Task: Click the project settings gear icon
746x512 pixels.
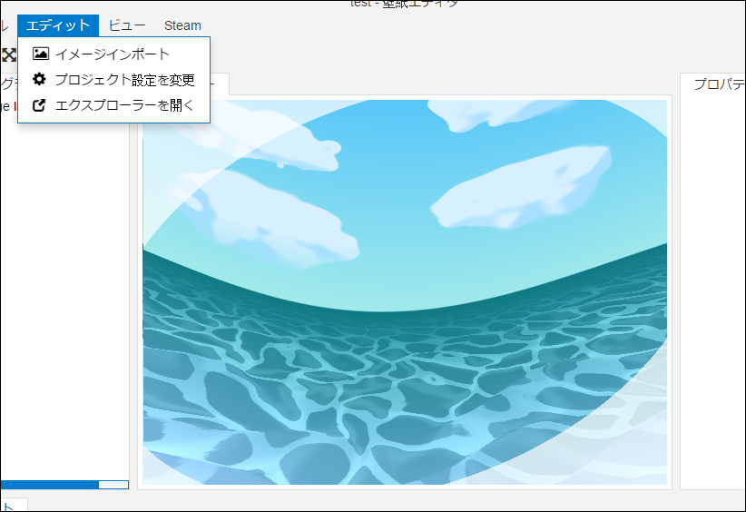Action: [40, 79]
